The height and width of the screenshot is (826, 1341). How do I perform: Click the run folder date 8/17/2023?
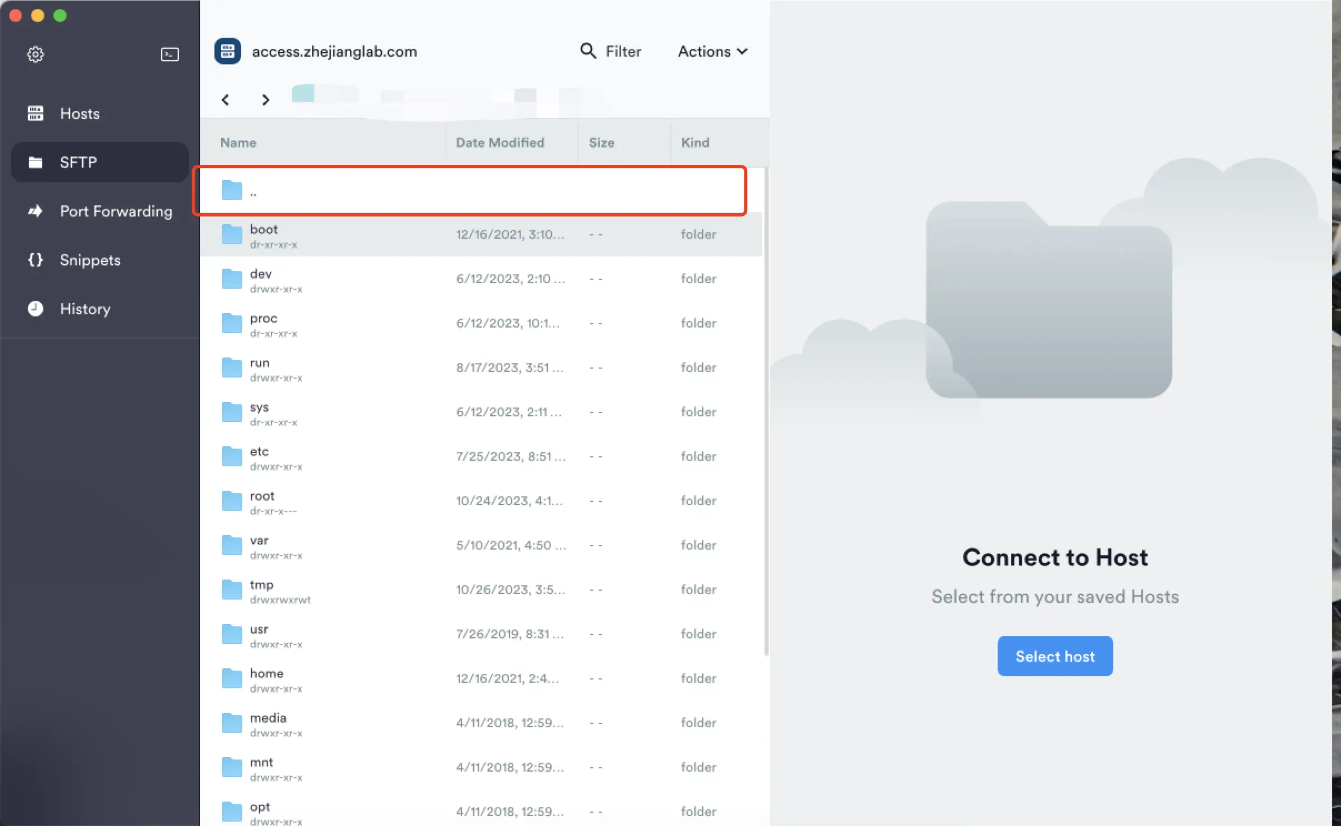pos(510,367)
